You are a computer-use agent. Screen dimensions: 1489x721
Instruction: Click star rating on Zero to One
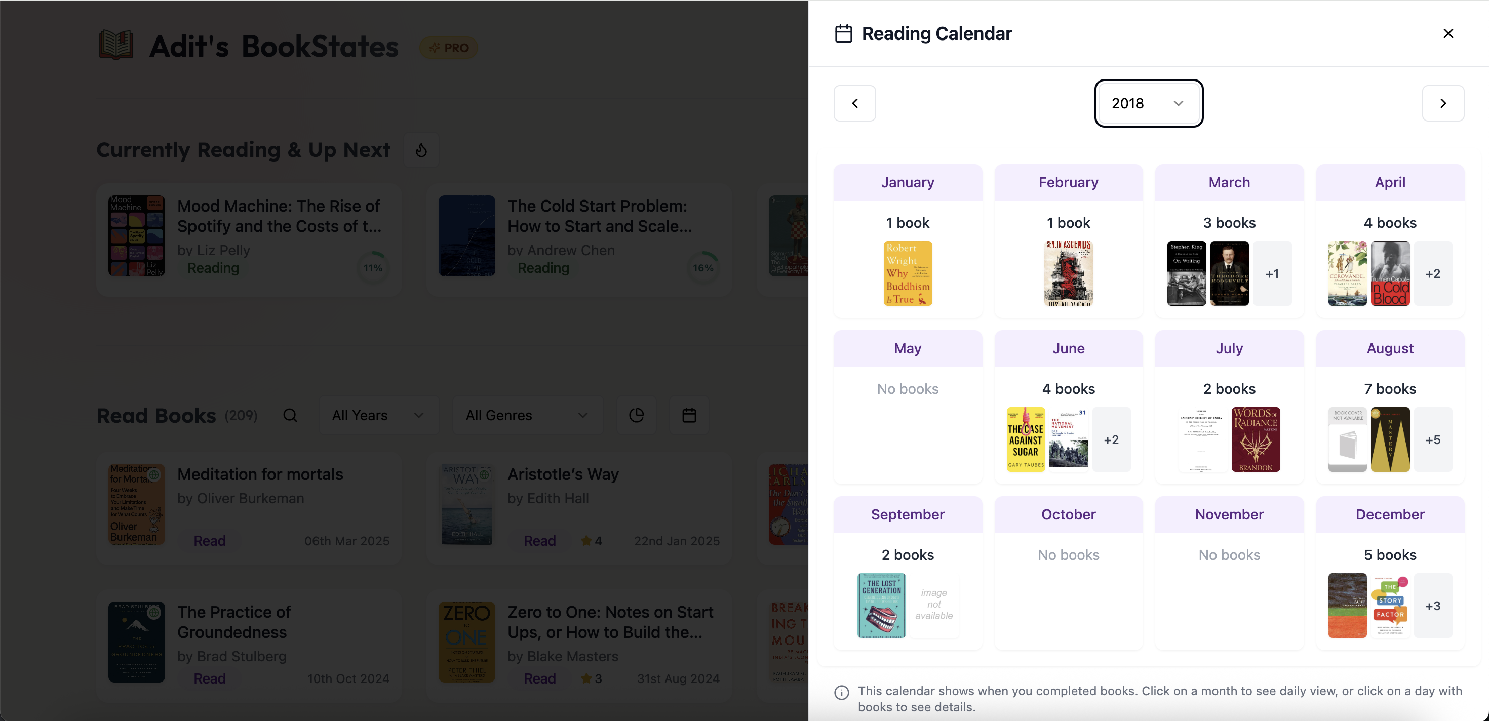click(x=592, y=679)
